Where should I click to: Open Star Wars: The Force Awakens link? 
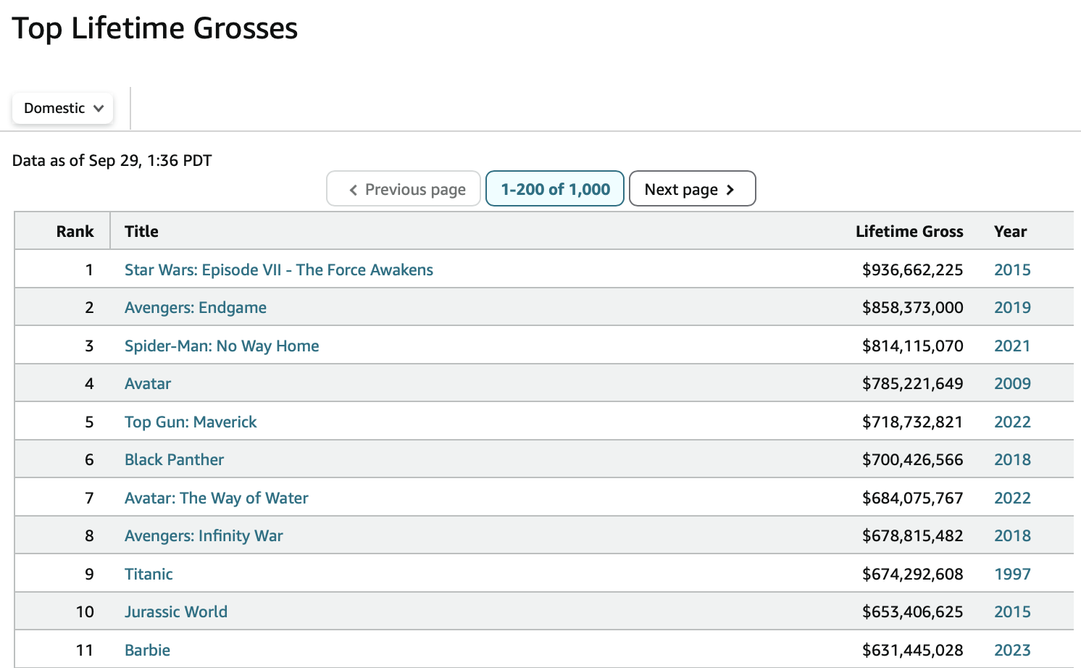coord(278,270)
